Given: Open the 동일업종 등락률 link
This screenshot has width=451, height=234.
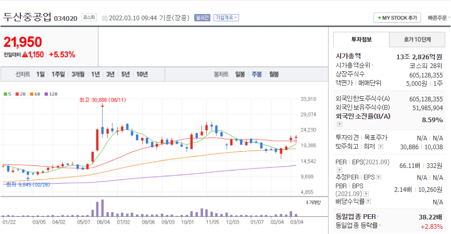Looking at the screenshot, I should [x=358, y=225].
